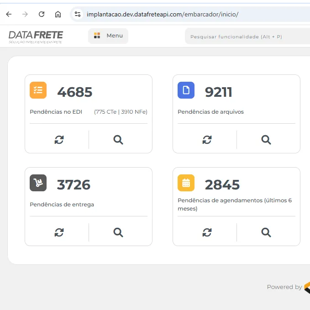Screen dimensions: 310x310
Task: Refresh the Pendências de arquivos count
Action: coord(207,140)
